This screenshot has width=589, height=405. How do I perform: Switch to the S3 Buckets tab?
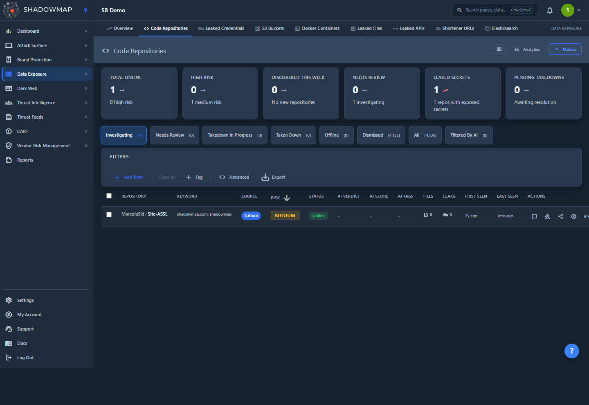[x=270, y=29]
